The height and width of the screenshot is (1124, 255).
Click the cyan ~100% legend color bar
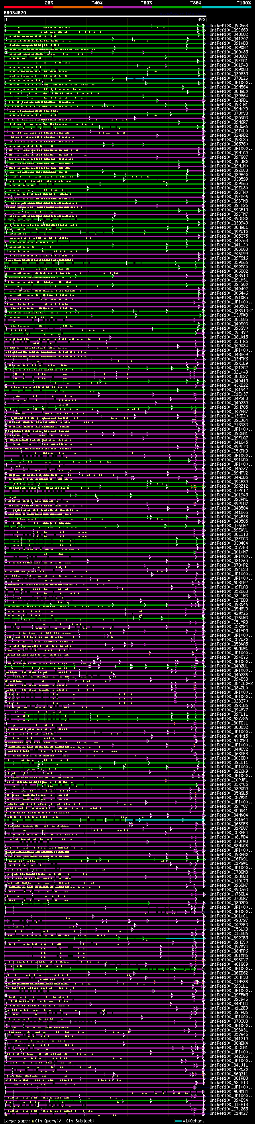(x=226, y=8)
